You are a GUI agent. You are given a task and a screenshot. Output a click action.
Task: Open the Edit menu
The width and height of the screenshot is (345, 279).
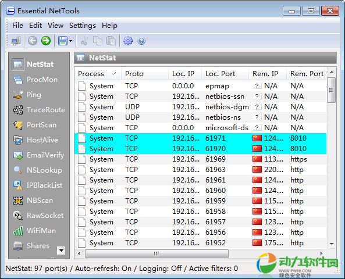tap(35, 26)
